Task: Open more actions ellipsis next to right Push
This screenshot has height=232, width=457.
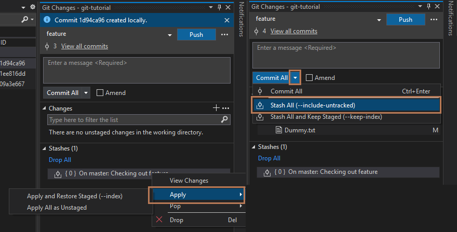Action: coord(434,20)
